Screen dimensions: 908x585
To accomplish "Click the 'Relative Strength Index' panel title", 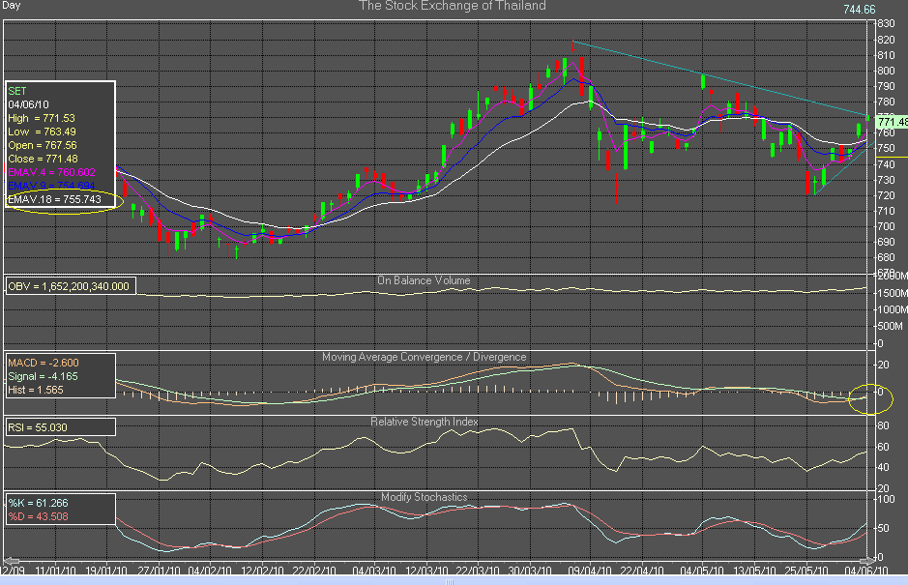I will 425,422.
